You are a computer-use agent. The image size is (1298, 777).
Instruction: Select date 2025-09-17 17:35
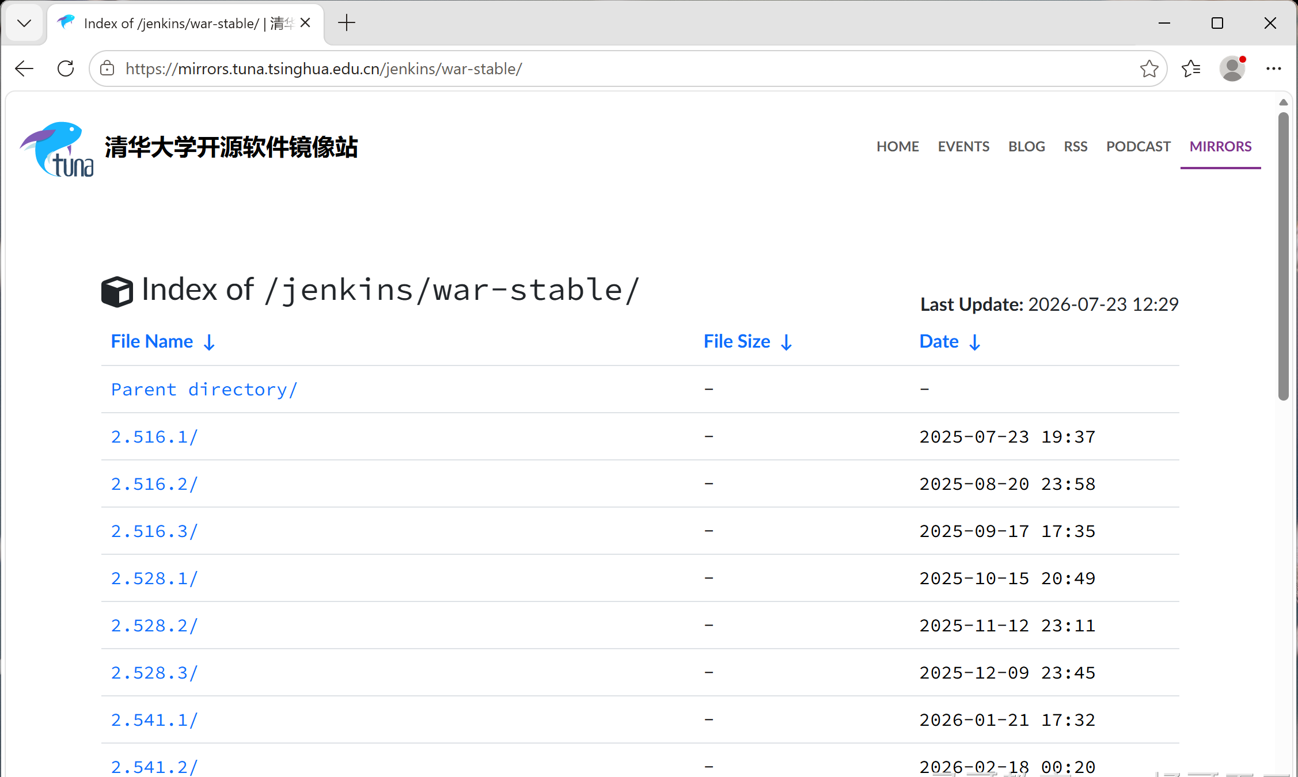(1007, 531)
